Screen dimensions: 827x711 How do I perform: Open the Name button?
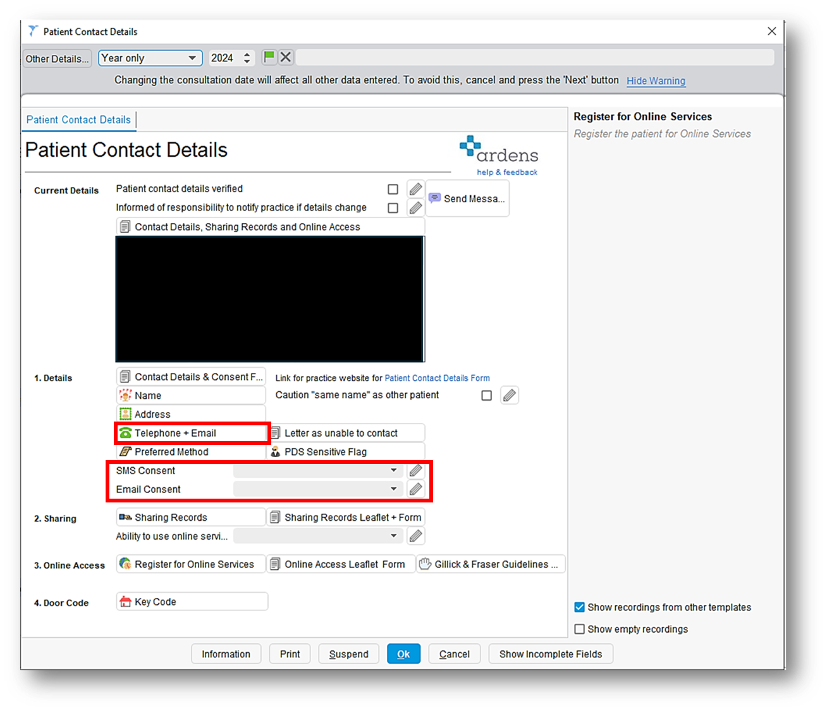[191, 396]
